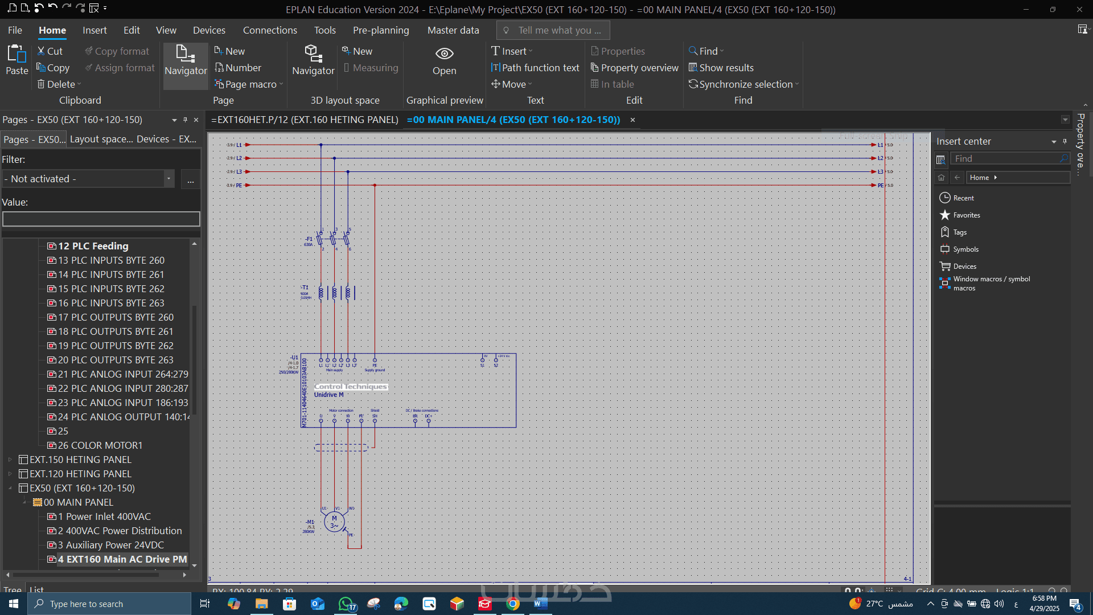The height and width of the screenshot is (615, 1093).
Task: Click Property overview icon
Action: (595, 68)
